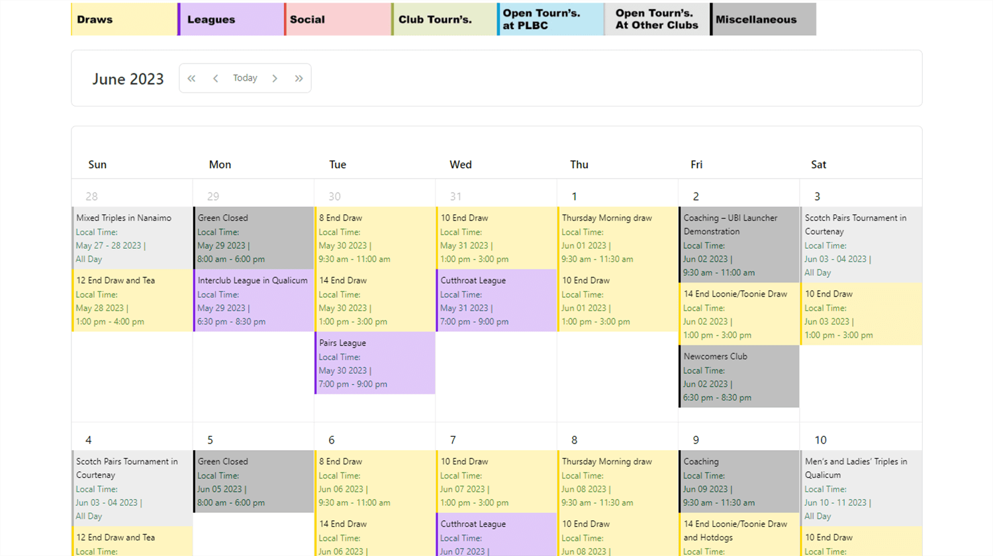This screenshot has height=556, width=993.
Task: Select the Open Tourn's at PLBC legend item
Action: (550, 19)
